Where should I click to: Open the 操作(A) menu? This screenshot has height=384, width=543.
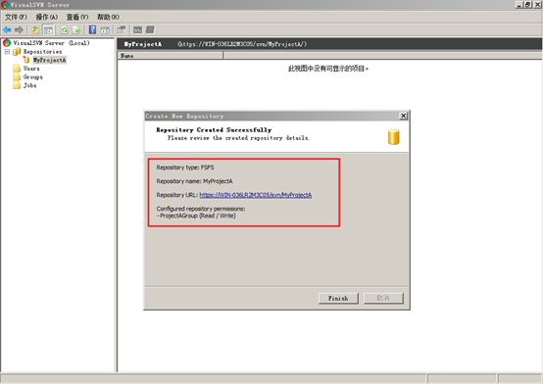point(47,17)
